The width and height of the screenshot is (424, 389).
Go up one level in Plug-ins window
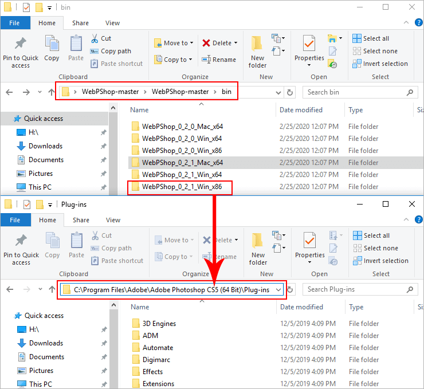pyautogui.click(x=52, y=289)
